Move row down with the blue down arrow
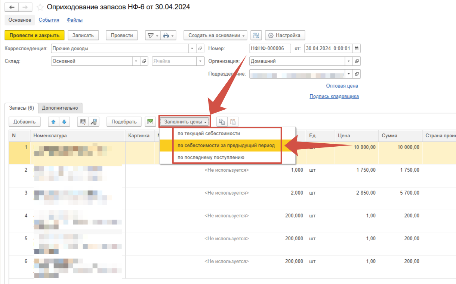This screenshot has height=284, width=456. (64, 122)
